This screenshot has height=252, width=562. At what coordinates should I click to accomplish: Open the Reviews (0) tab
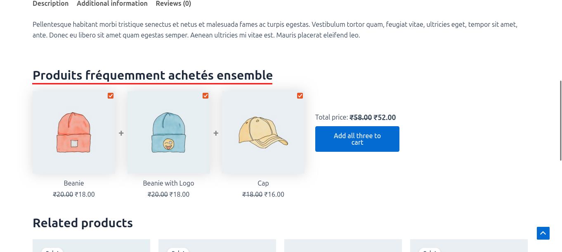[173, 4]
